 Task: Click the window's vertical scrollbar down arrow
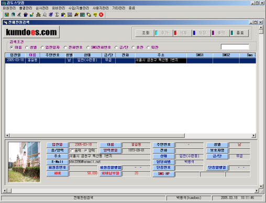(261, 186)
